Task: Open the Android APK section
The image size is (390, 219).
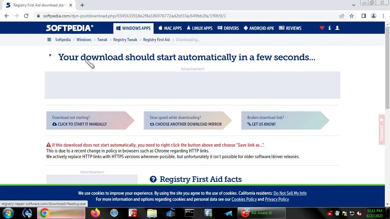Action: point(259,28)
